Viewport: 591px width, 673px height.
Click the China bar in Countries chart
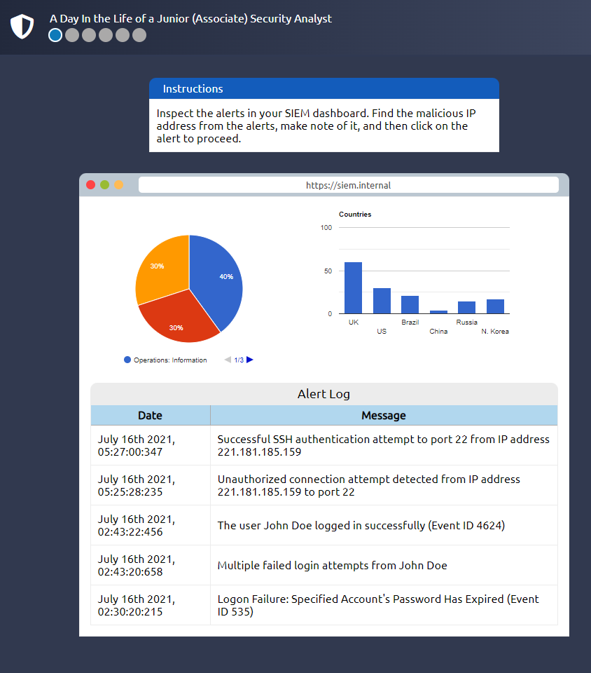(x=438, y=312)
